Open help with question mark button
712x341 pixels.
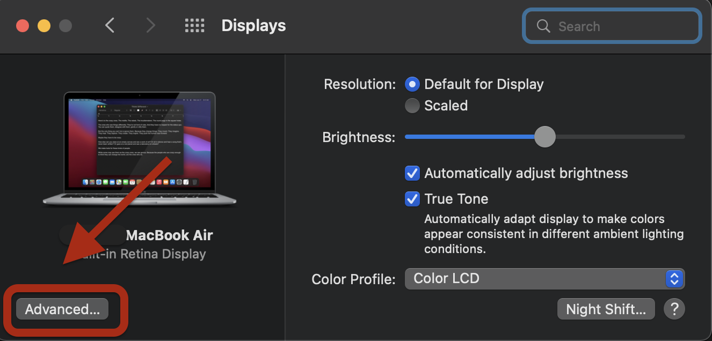(674, 309)
